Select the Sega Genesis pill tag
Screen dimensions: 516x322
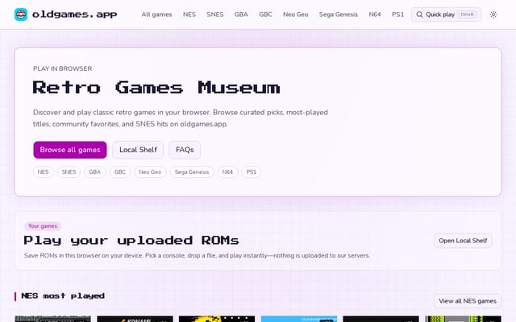coord(192,171)
